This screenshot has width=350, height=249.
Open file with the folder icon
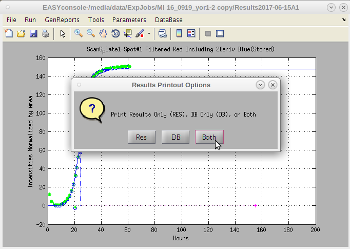point(21,33)
